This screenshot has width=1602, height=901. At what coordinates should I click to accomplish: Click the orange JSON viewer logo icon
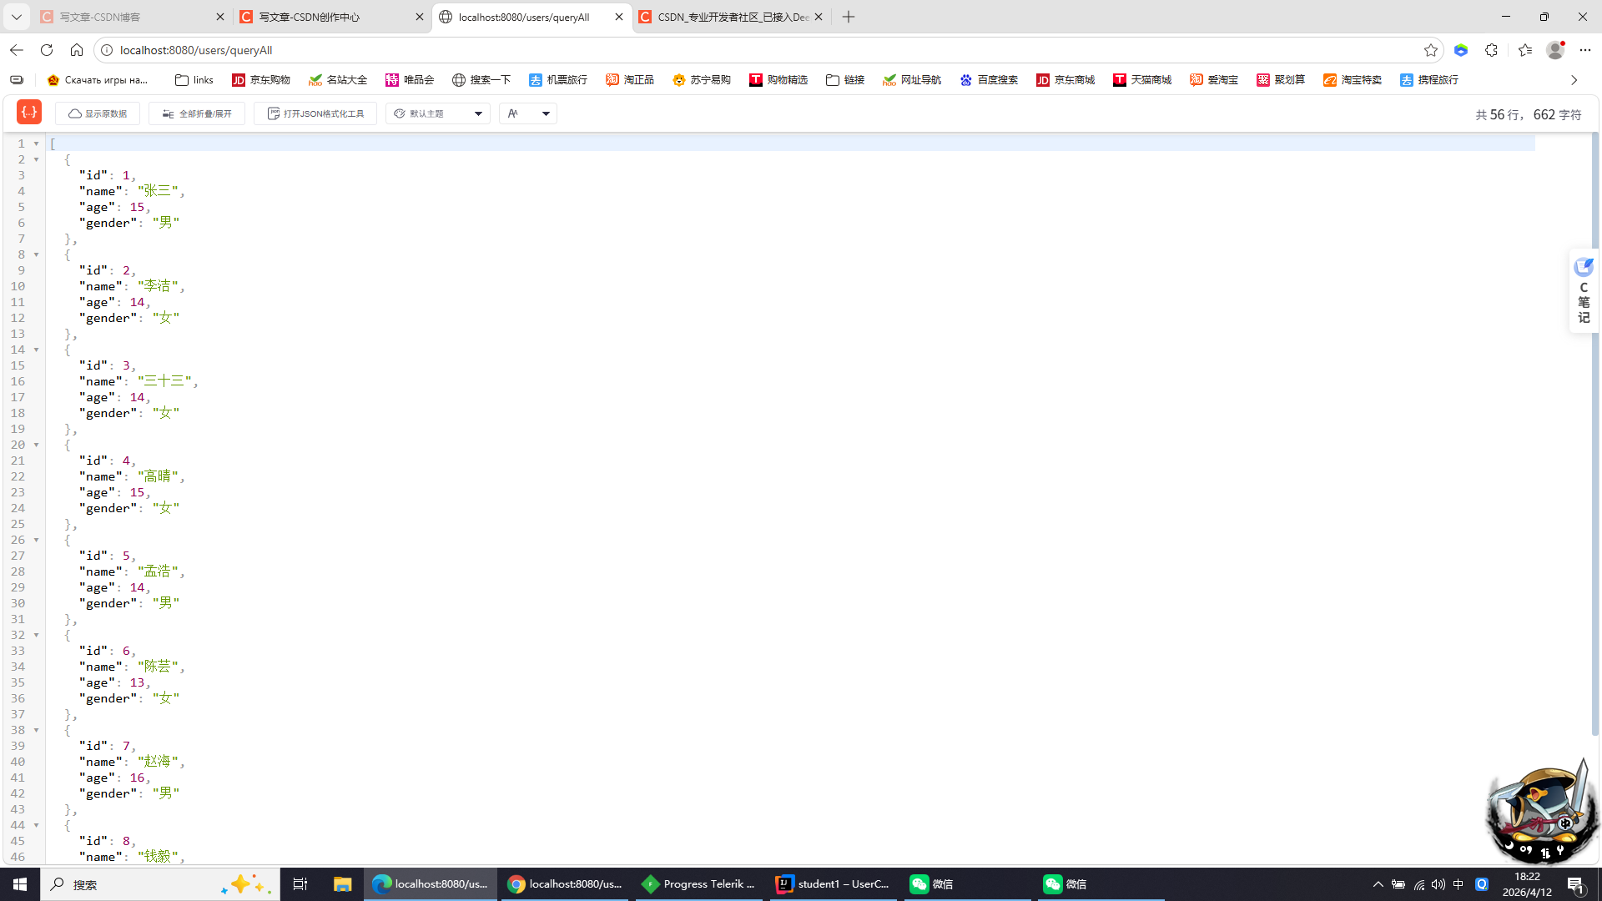tap(29, 113)
